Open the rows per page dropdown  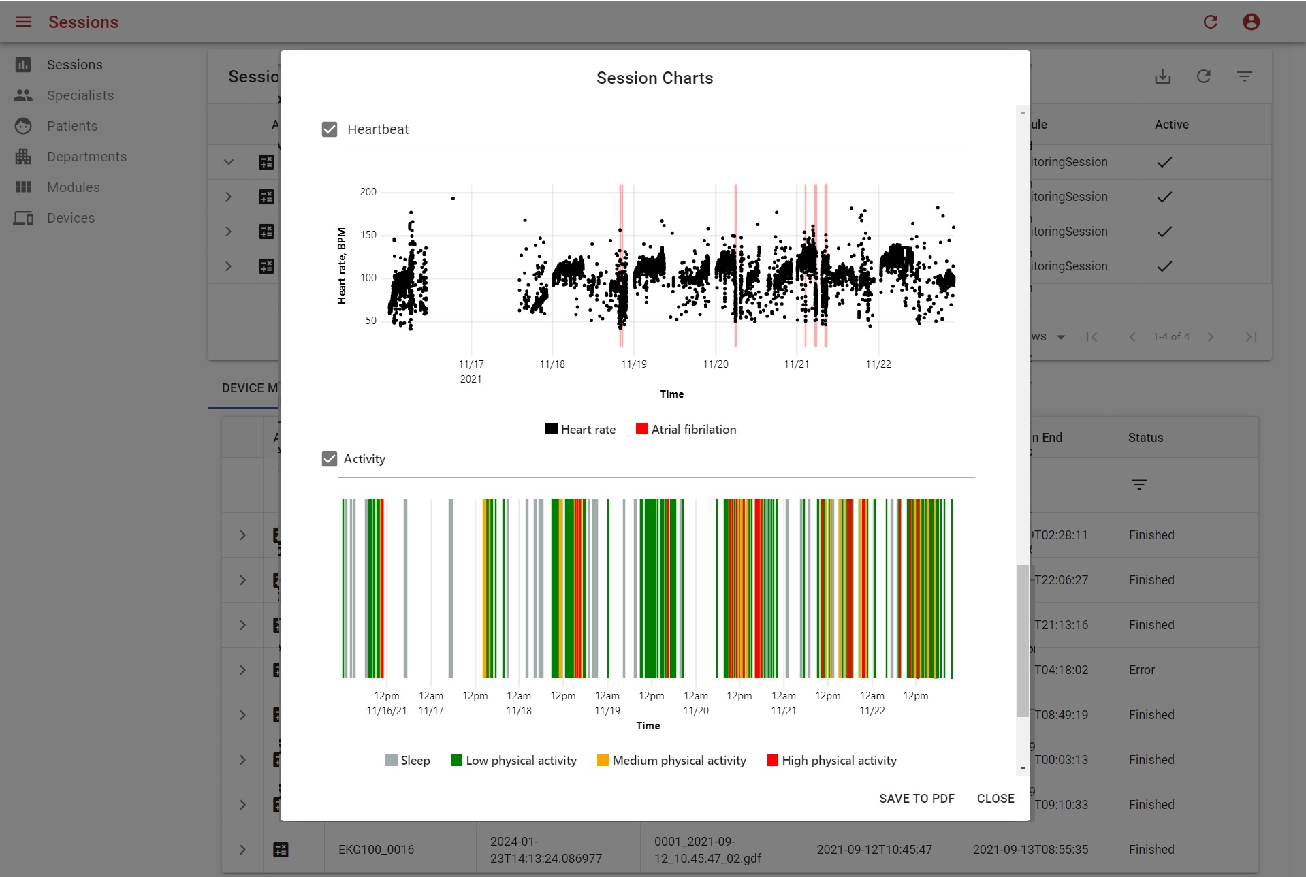click(x=1060, y=337)
